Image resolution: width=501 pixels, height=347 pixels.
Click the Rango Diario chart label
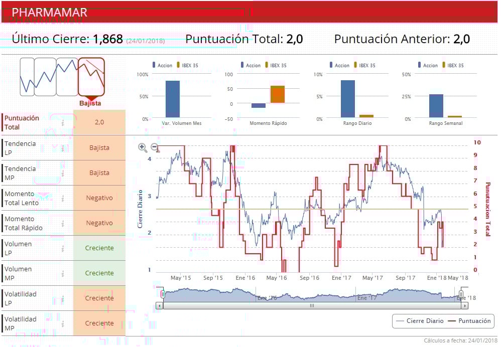tap(357, 123)
